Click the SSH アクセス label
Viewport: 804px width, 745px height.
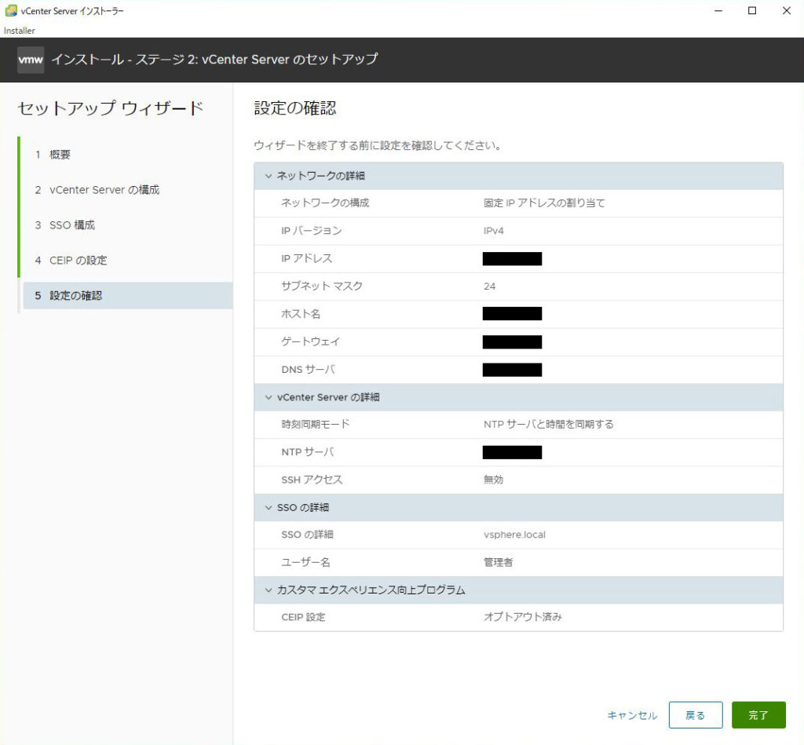(312, 480)
